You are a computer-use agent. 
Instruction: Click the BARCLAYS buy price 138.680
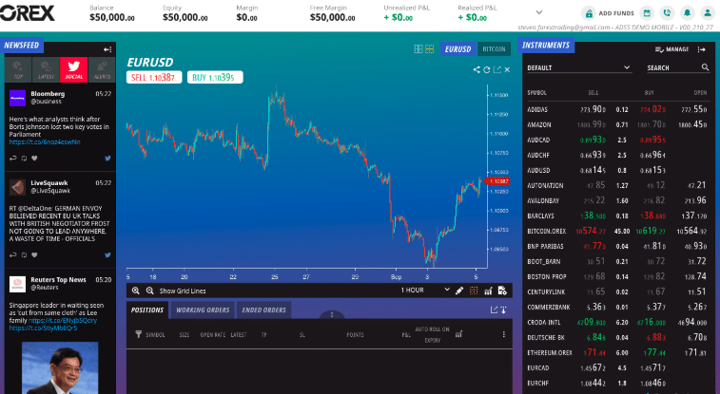652,216
